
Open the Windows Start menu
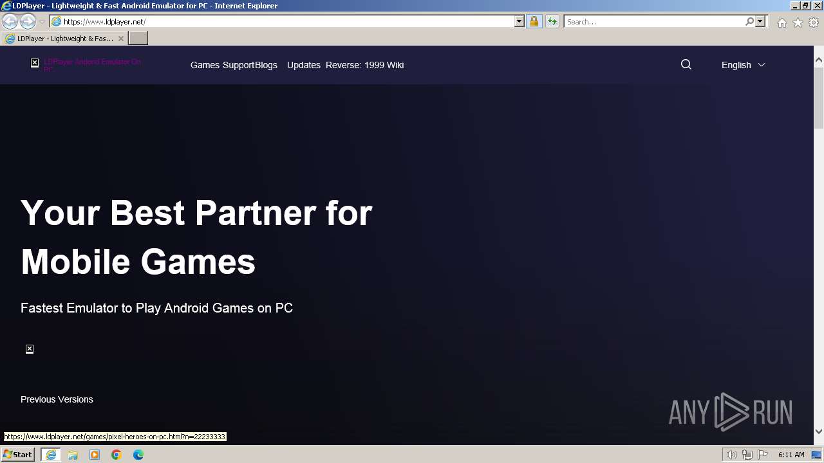(18, 454)
